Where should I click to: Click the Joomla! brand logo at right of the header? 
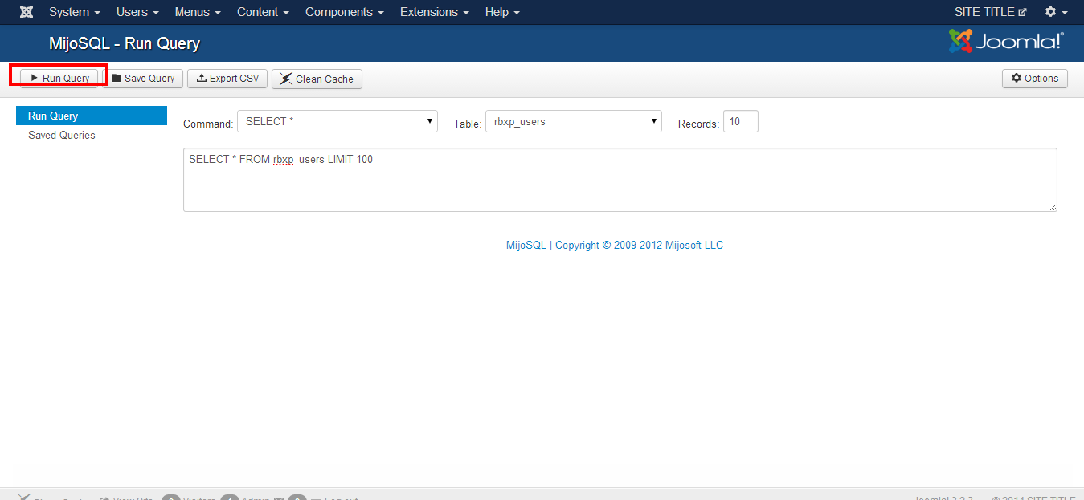pyautogui.click(x=1006, y=41)
